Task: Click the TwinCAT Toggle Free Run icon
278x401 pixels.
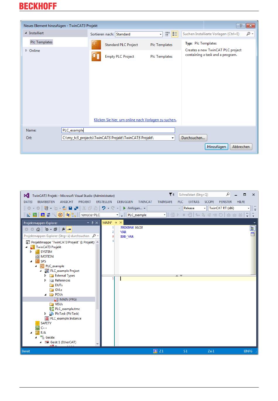Action: [x=60, y=215]
